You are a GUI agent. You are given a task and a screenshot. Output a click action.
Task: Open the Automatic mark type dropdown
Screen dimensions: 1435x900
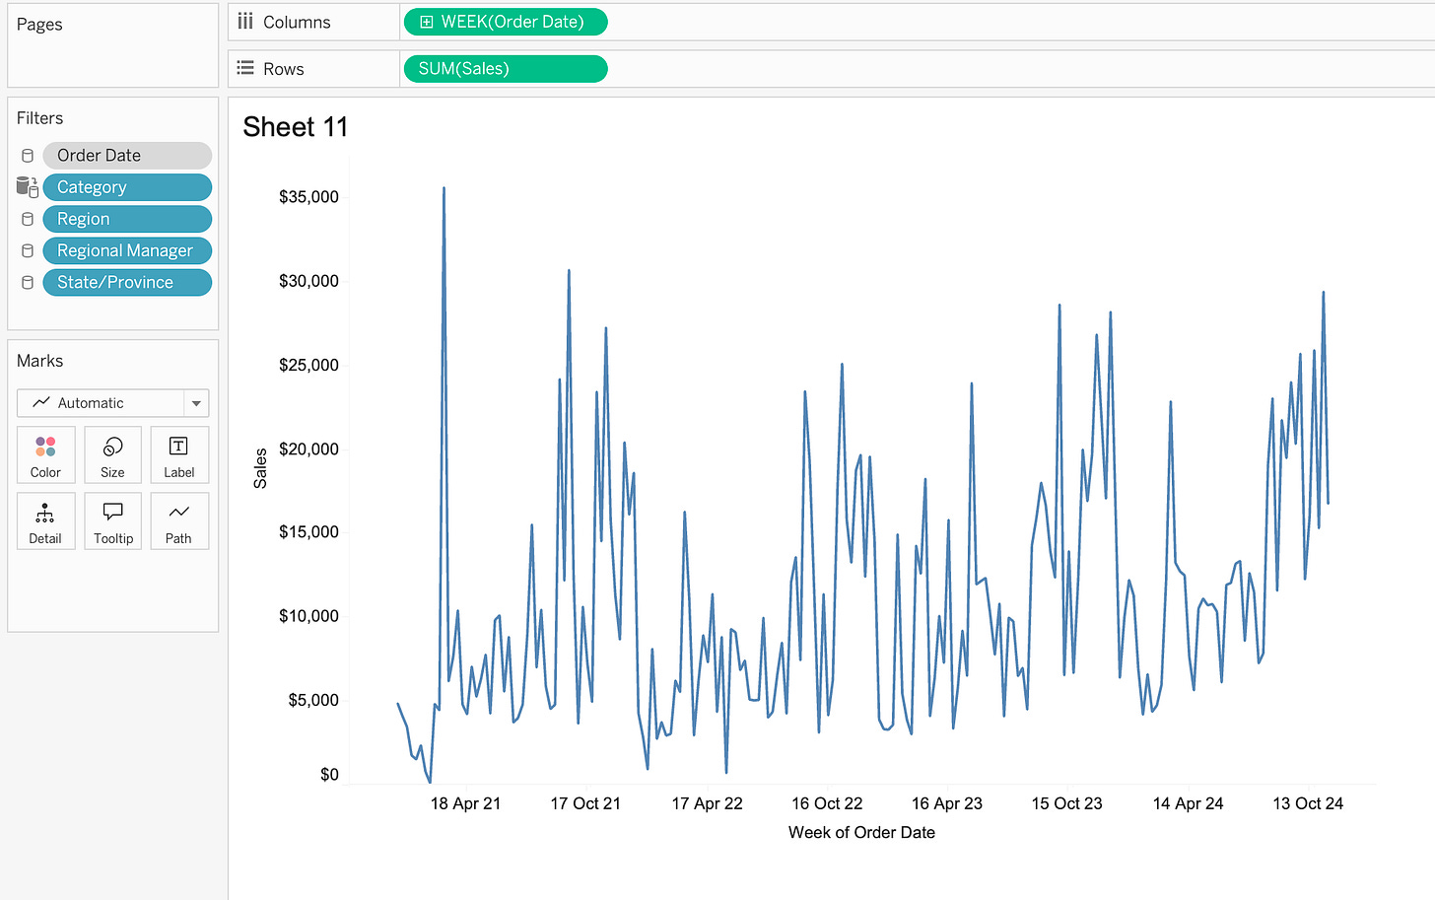click(112, 403)
